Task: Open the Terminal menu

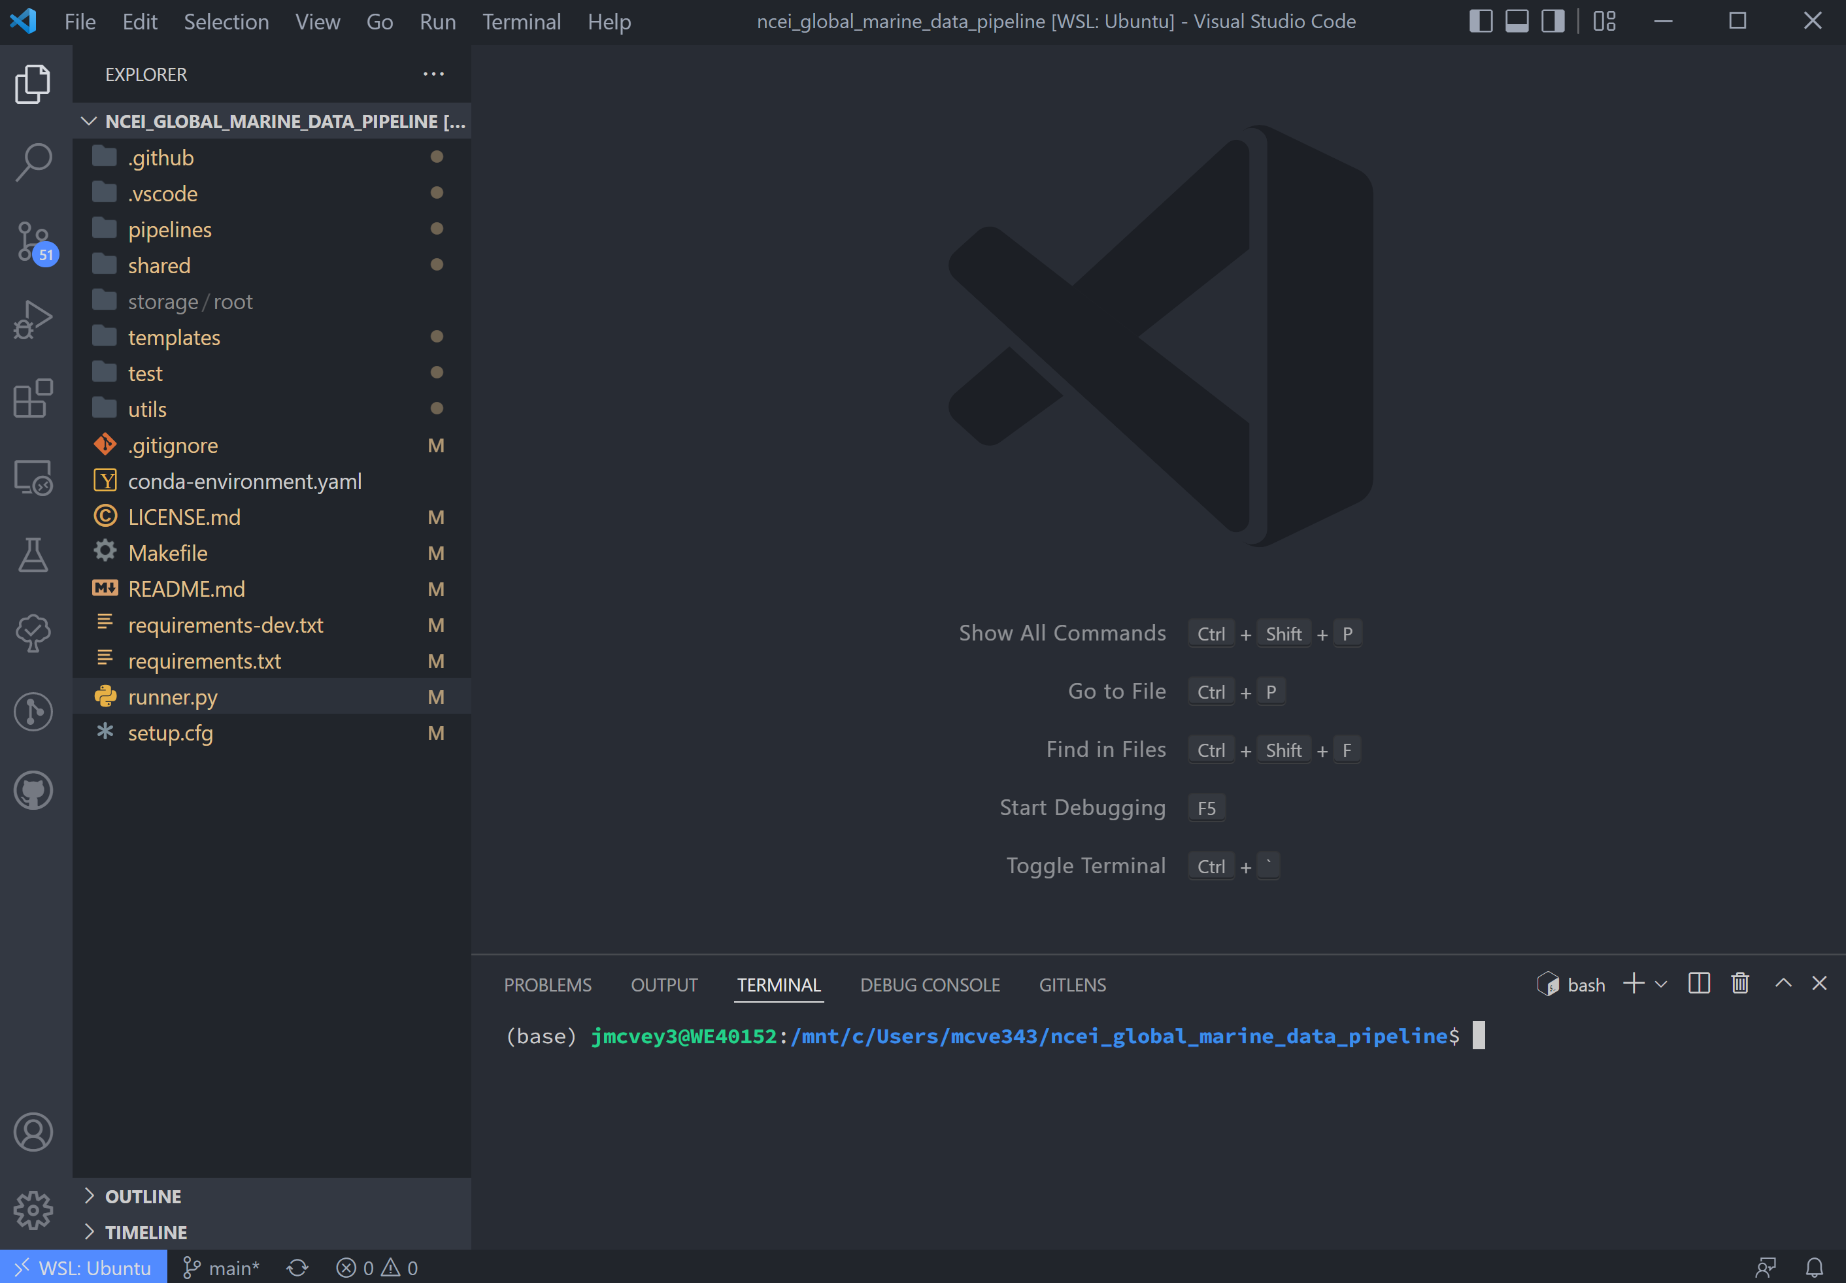Action: pyautogui.click(x=521, y=22)
